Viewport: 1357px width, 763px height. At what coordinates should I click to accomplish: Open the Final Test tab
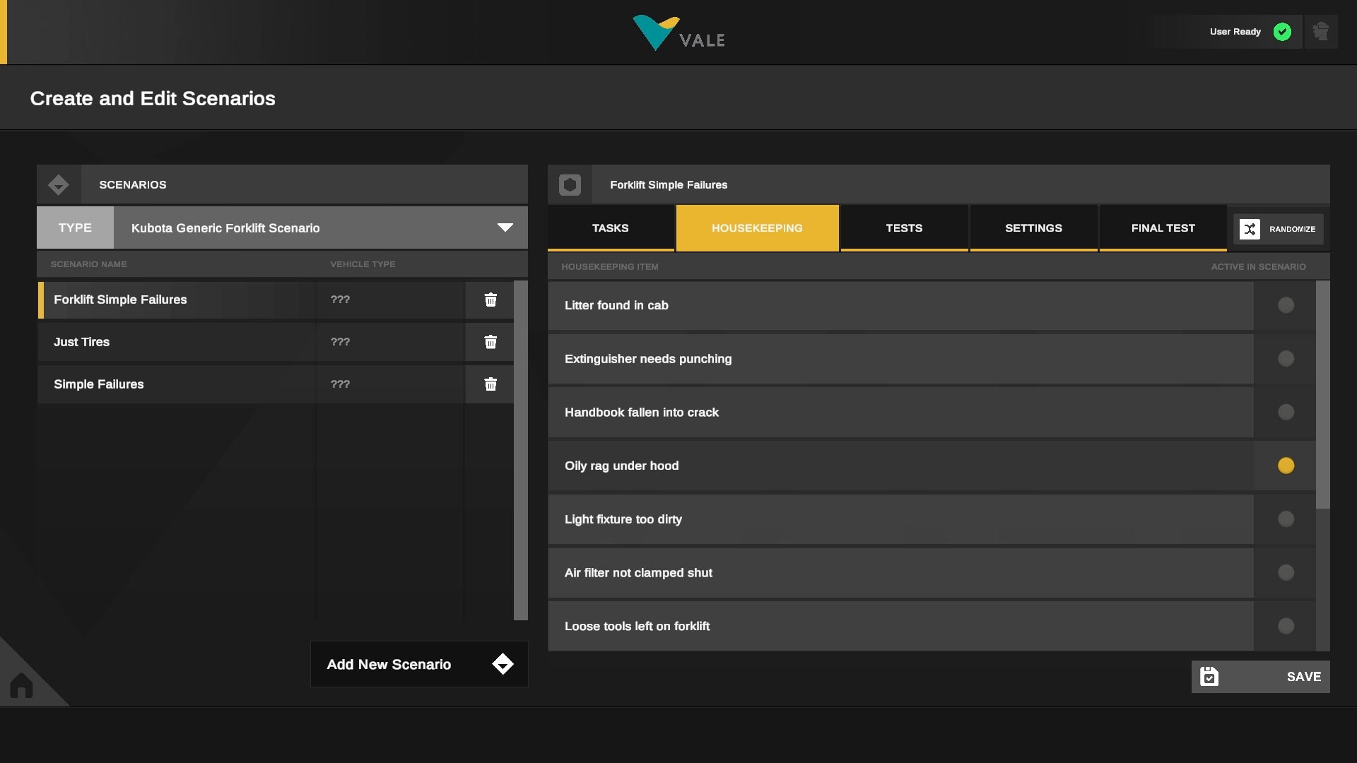tap(1163, 228)
